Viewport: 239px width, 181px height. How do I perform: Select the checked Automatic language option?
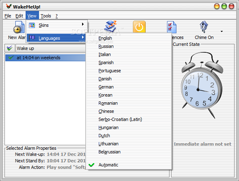129,165
